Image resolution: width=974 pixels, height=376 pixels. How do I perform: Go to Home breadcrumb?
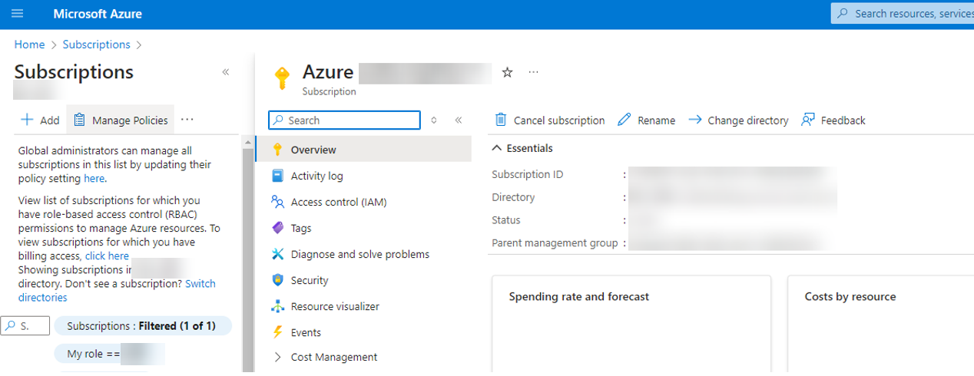point(29,45)
